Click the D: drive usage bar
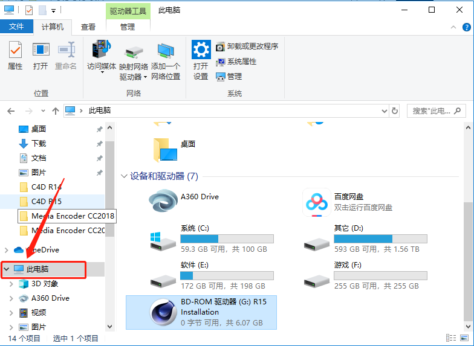 [x=381, y=239]
